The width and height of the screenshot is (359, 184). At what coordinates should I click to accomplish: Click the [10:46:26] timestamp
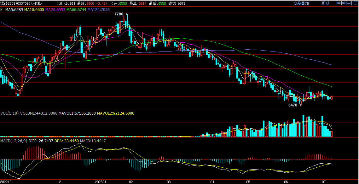pyautogui.click(x=66, y=3)
